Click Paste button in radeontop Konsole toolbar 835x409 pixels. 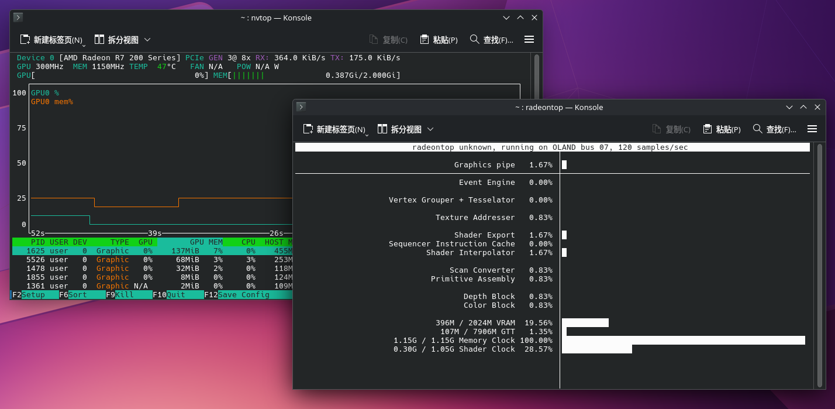click(x=722, y=129)
